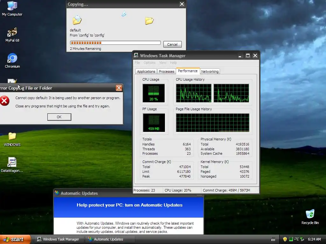This screenshot has width=326, height=244.
Task: Click the Threads value 363
Action: coord(188,149)
